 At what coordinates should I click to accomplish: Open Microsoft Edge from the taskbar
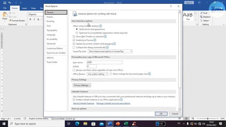(77, 124)
